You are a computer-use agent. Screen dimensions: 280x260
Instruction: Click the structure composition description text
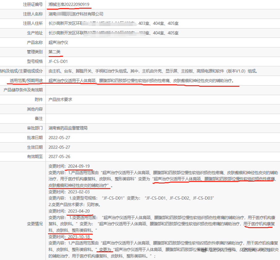coord(153,71)
